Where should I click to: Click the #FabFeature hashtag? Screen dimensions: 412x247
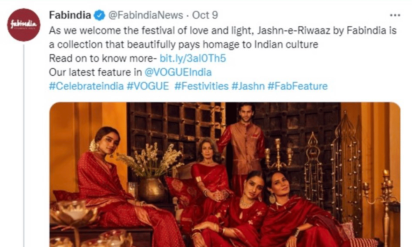pyautogui.click(x=298, y=86)
